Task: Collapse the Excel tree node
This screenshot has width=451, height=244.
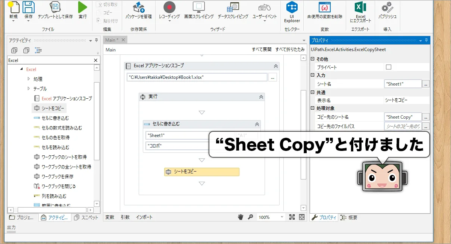Action: tap(21, 69)
